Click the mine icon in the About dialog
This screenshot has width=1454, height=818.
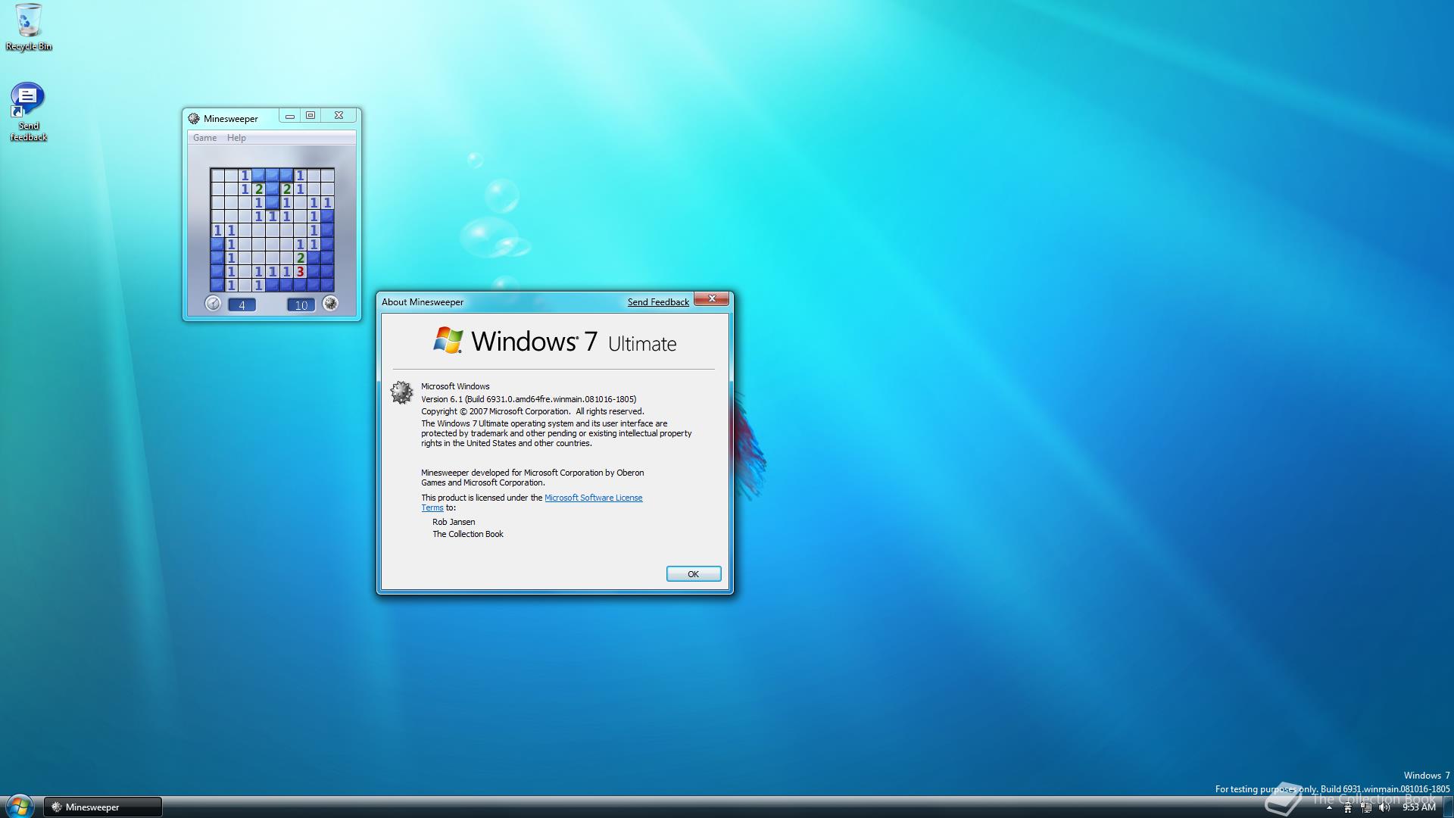pyautogui.click(x=401, y=392)
